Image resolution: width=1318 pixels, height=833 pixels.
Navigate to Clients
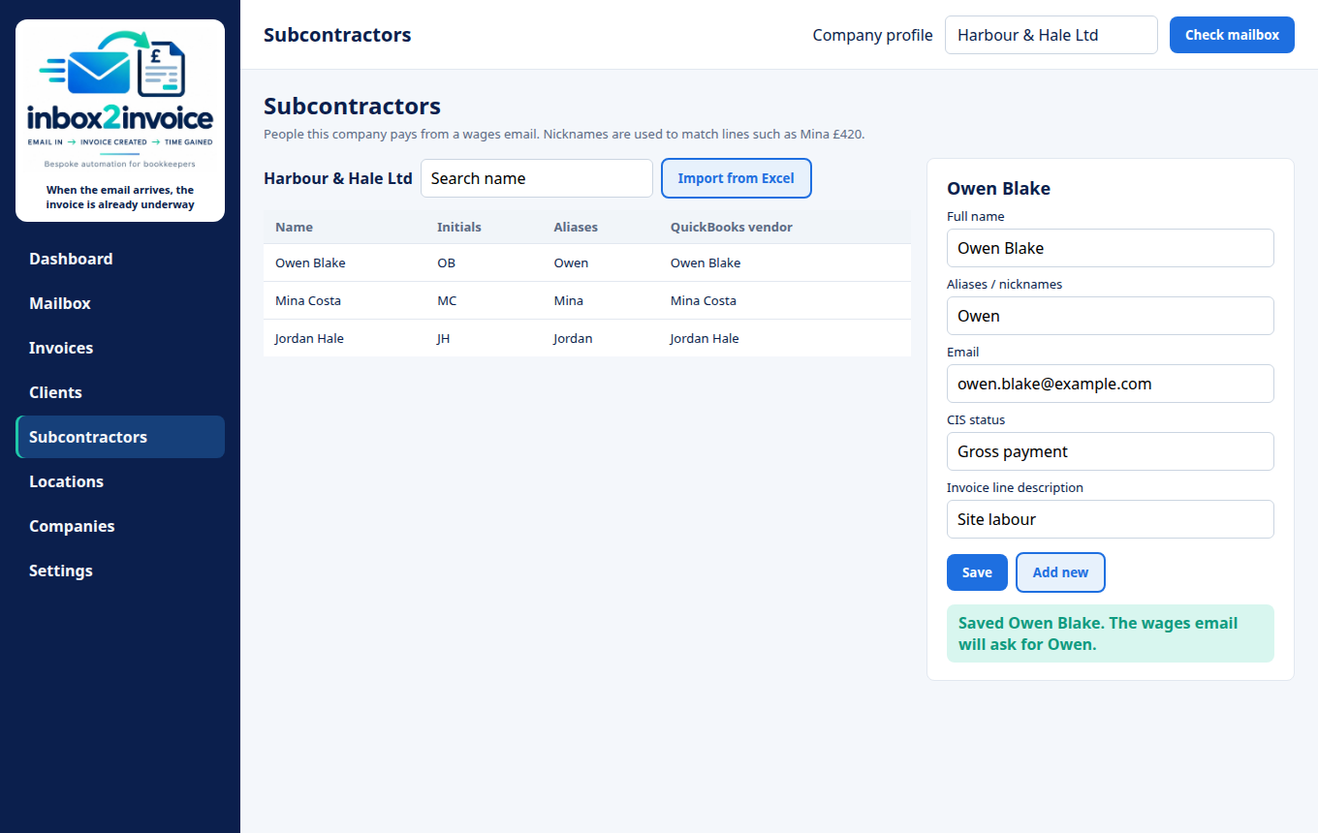click(x=120, y=392)
